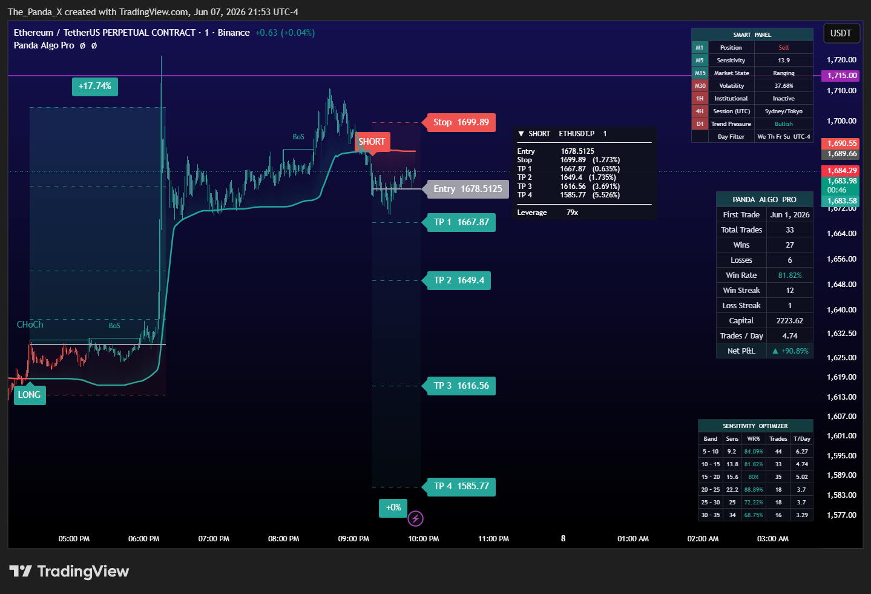Click the 30 - 35 band row
871x594 pixels.
pos(755,515)
